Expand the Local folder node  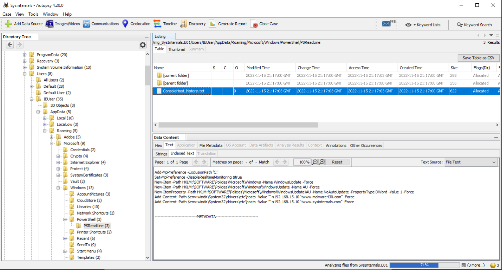coord(45,118)
